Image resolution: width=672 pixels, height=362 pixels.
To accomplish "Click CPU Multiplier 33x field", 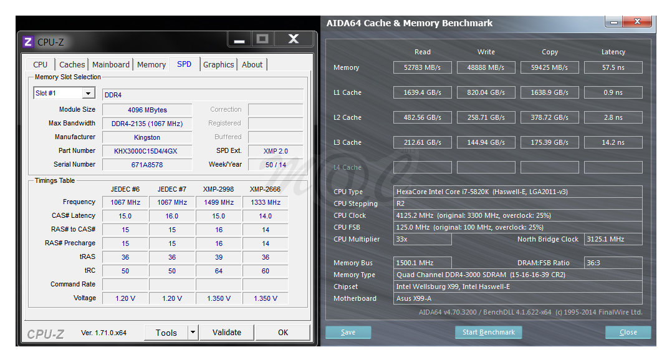I will (x=422, y=239).
